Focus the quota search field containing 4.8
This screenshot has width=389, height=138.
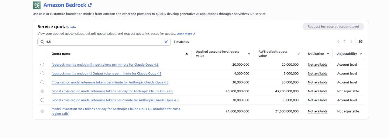(x=104, y=42)
